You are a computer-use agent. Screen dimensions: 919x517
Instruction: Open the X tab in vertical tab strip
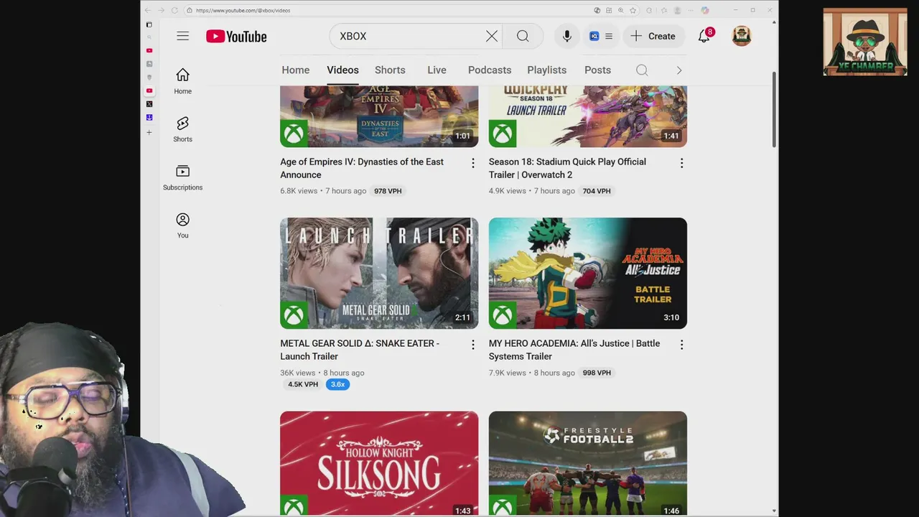coord(149,104)
